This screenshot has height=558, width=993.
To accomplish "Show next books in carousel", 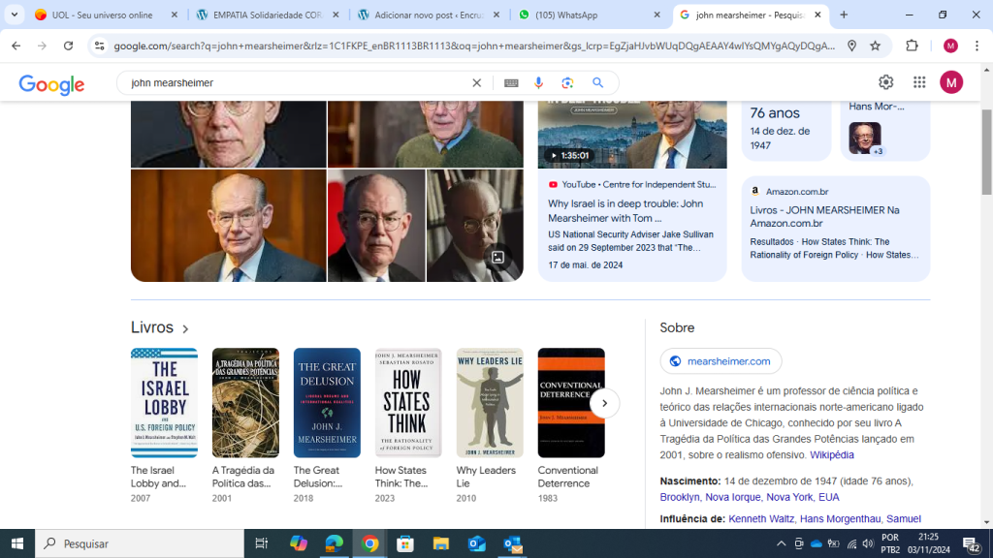I will pos(604,403).
